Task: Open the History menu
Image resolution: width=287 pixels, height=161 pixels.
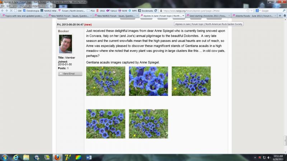Action: click(23, 6)
